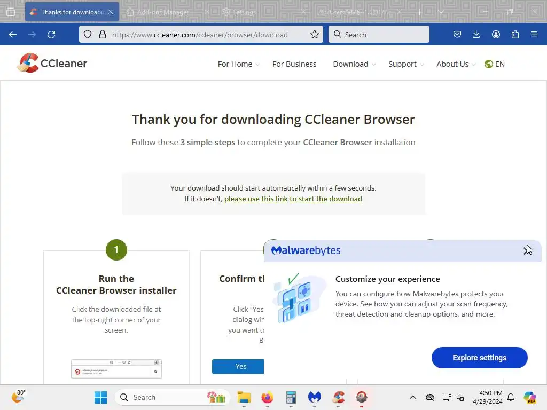Open the Firefox View icon
This screenshot has width=547, height=410.
(11, 12)
